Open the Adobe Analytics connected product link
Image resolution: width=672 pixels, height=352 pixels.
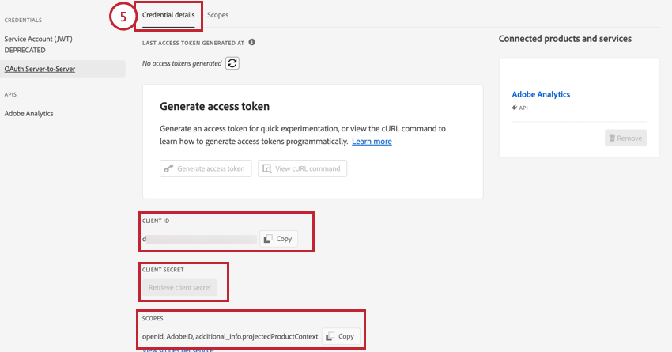click(x=541, y=94)
